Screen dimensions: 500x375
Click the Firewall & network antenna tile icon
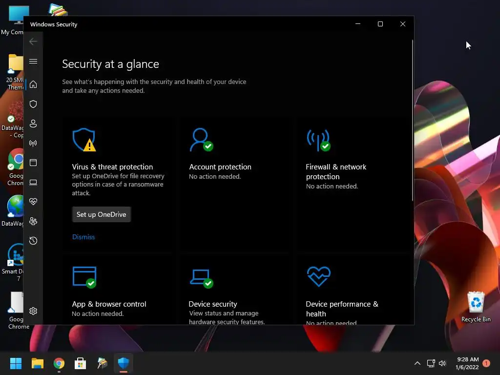(318, 140)
